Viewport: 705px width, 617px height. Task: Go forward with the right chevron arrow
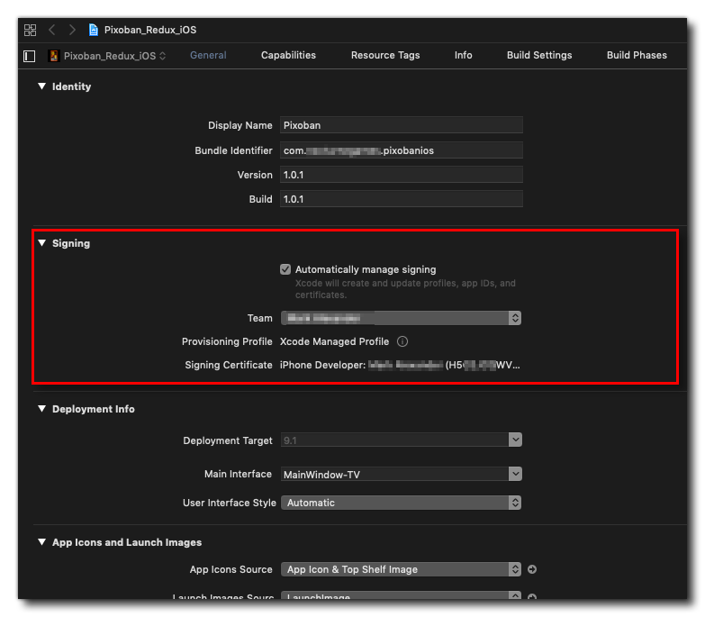pos(72,30)
